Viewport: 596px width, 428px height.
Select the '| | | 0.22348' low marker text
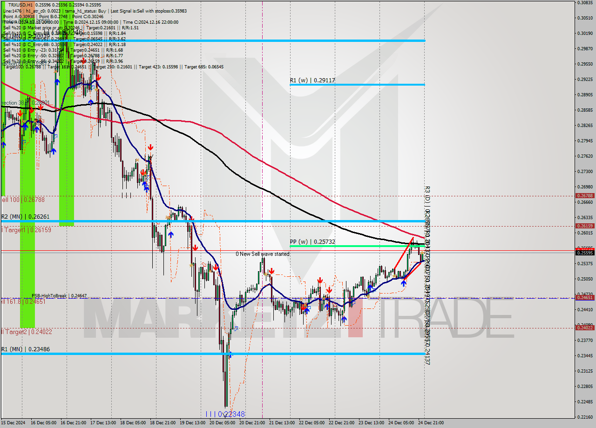[225, 414]
